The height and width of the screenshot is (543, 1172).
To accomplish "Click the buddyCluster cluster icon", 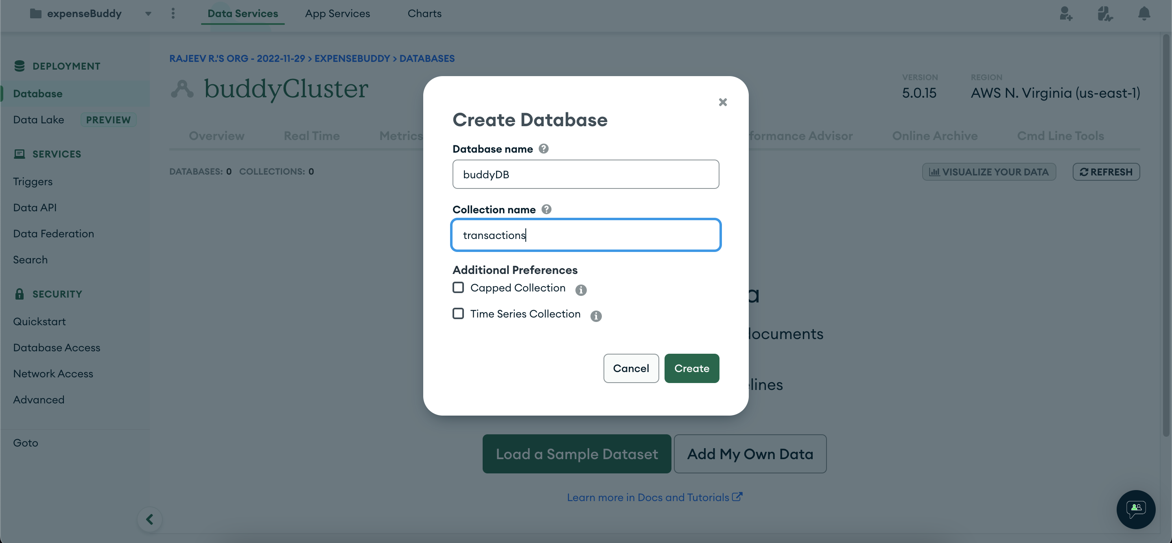I will pyautogui.click(x=182, y=89).
